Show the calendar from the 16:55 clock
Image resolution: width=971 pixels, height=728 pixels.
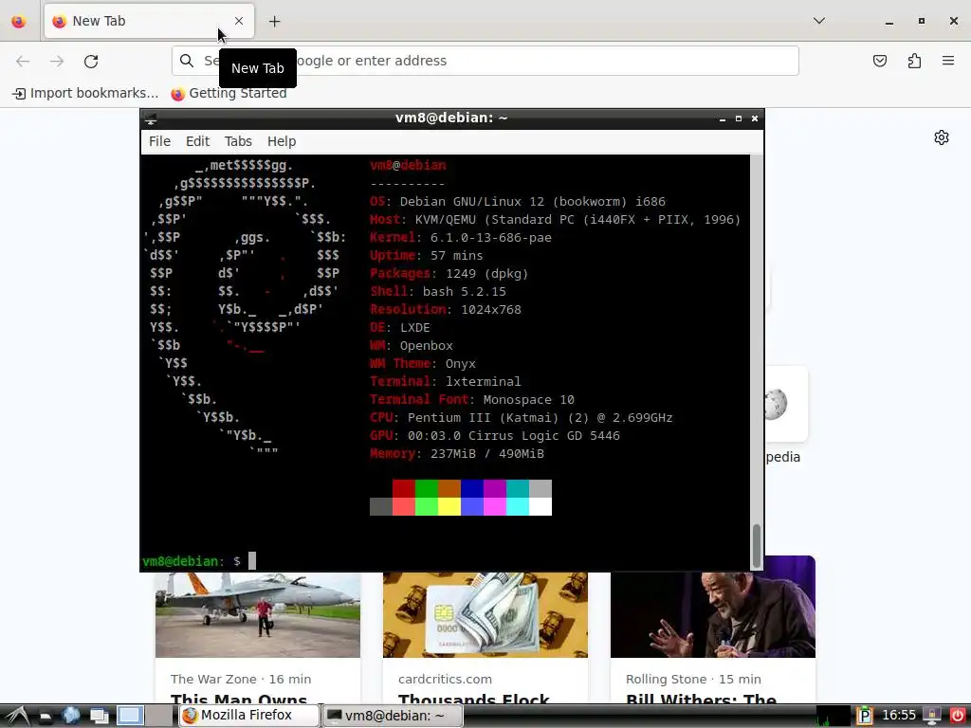(898, 716)
